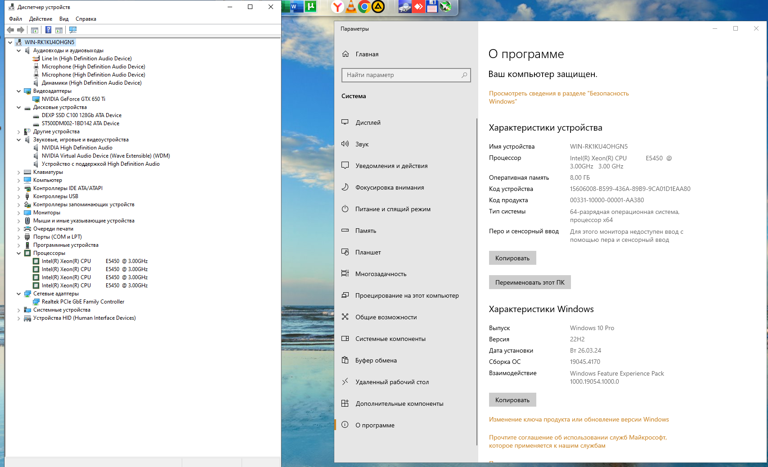Open the Вид menu in Device Manager
The height and width of the screenshot is (467, 768).
pos(64,19)
